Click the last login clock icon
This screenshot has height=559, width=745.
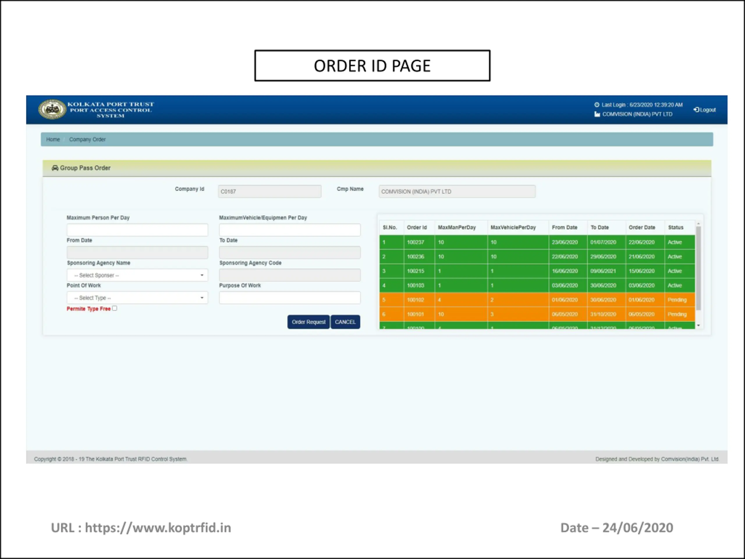597,105
